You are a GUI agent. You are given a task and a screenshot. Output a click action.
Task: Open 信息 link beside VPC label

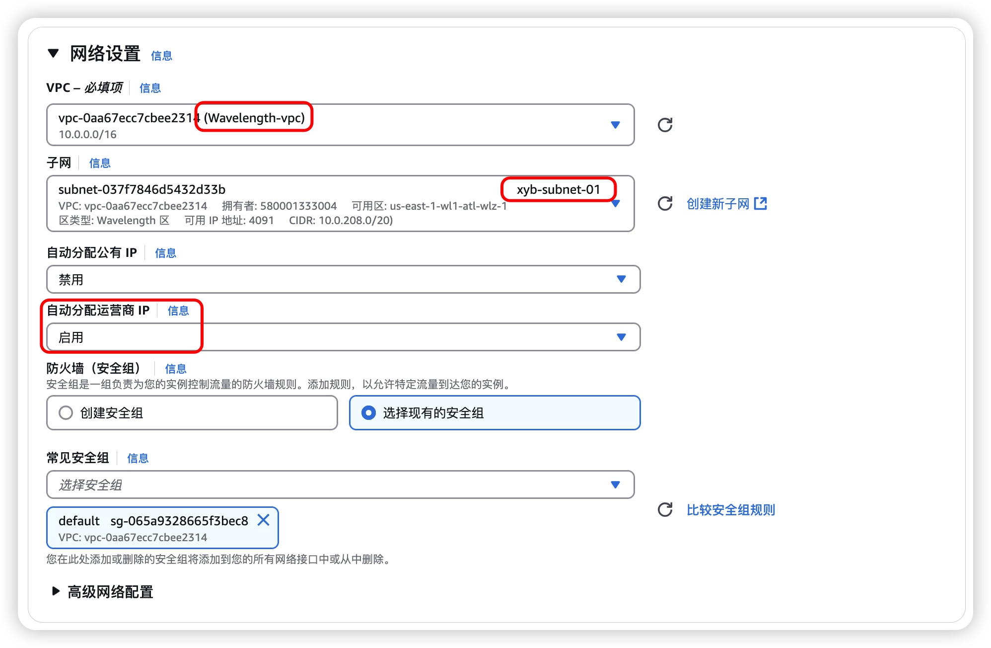pyautogui.click(x=150, y=88)
